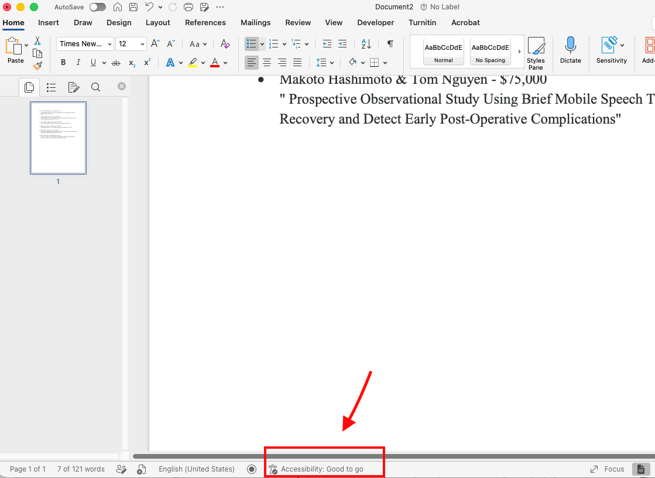Screen dimensions: 655x478
Task: Click Accessibility: Good to go status
Action: tap(316, 469)
